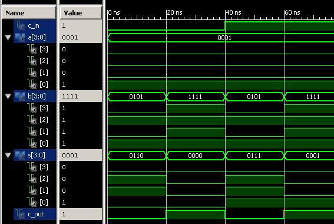This screenshot has height=224, width=334.
Task: Select the [3] label under a[3:0]
Action: click(x=44, y=50)
